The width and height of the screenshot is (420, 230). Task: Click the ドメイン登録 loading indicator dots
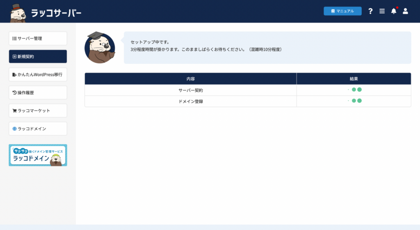355,101
